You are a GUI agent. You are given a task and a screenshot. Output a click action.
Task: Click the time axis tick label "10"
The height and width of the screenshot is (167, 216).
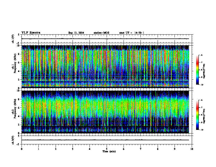tap(192, 149)
